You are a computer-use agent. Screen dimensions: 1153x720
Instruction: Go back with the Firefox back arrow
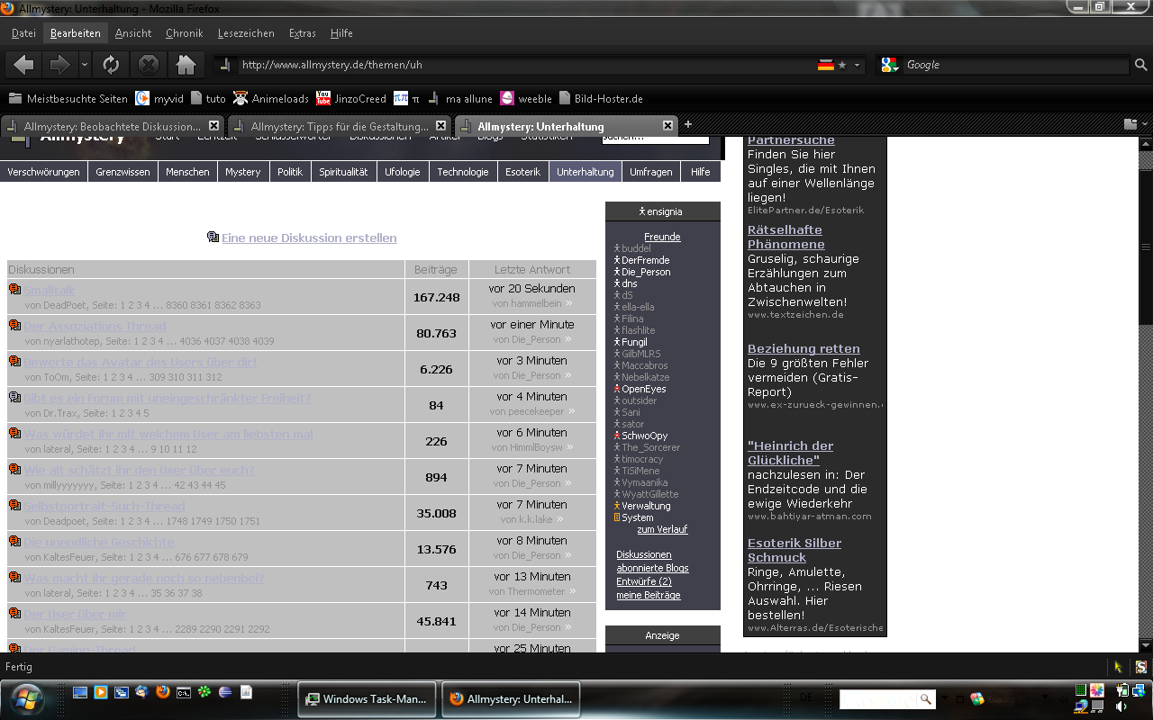tap(24, 65)
